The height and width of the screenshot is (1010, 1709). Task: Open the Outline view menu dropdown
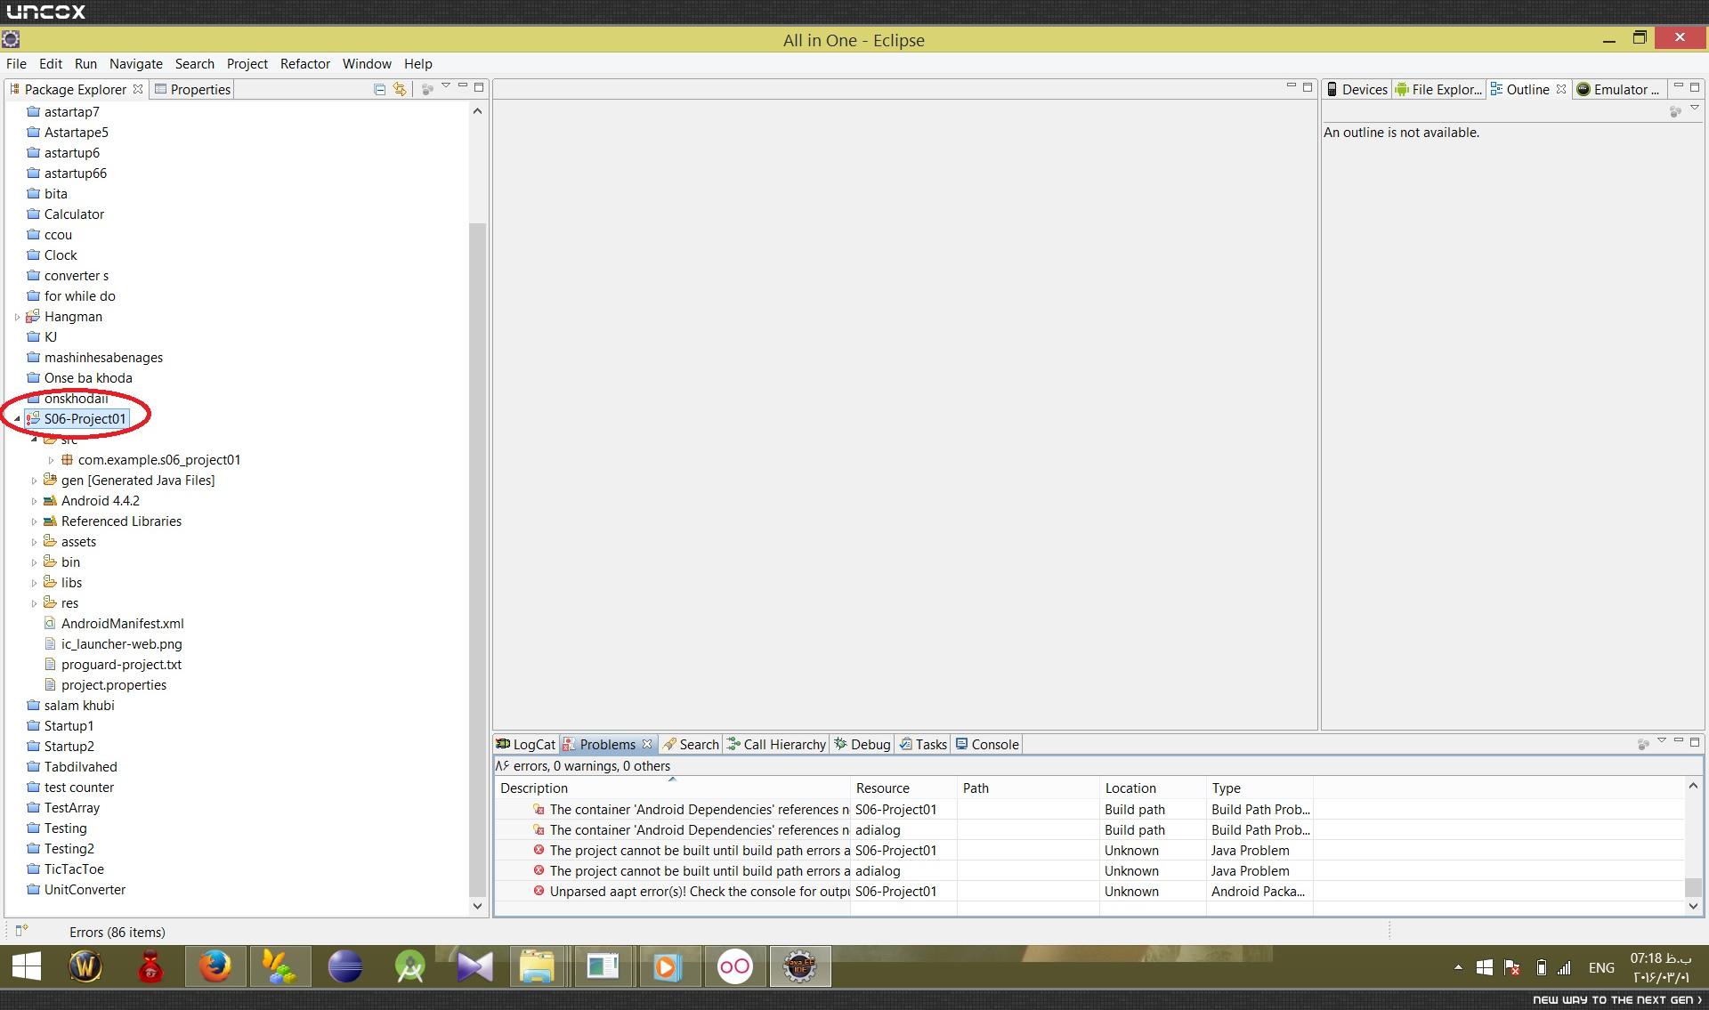1695,109
